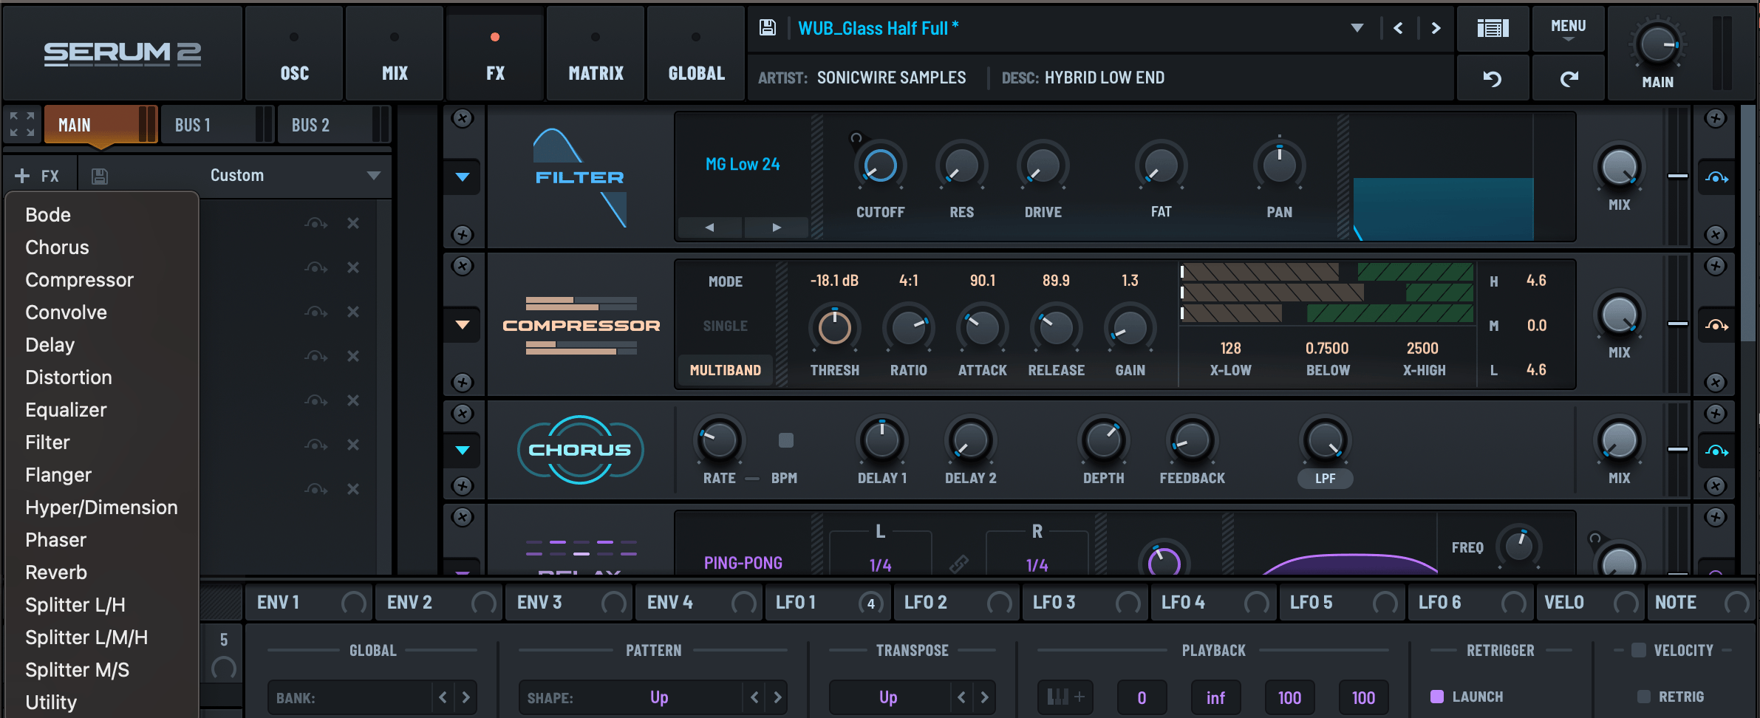Click the undo arrow icon
The height and width of the screenshot is (718, 1760).
(x=1493, y=78)
